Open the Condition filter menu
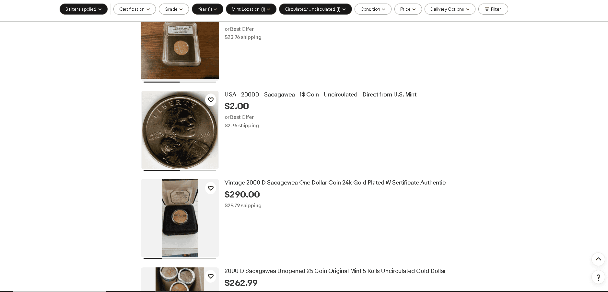 tap(373, 9)
